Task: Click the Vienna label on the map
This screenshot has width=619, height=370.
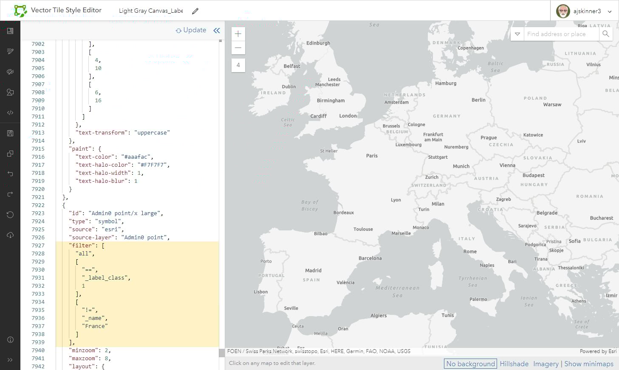Action: point(507,165)
